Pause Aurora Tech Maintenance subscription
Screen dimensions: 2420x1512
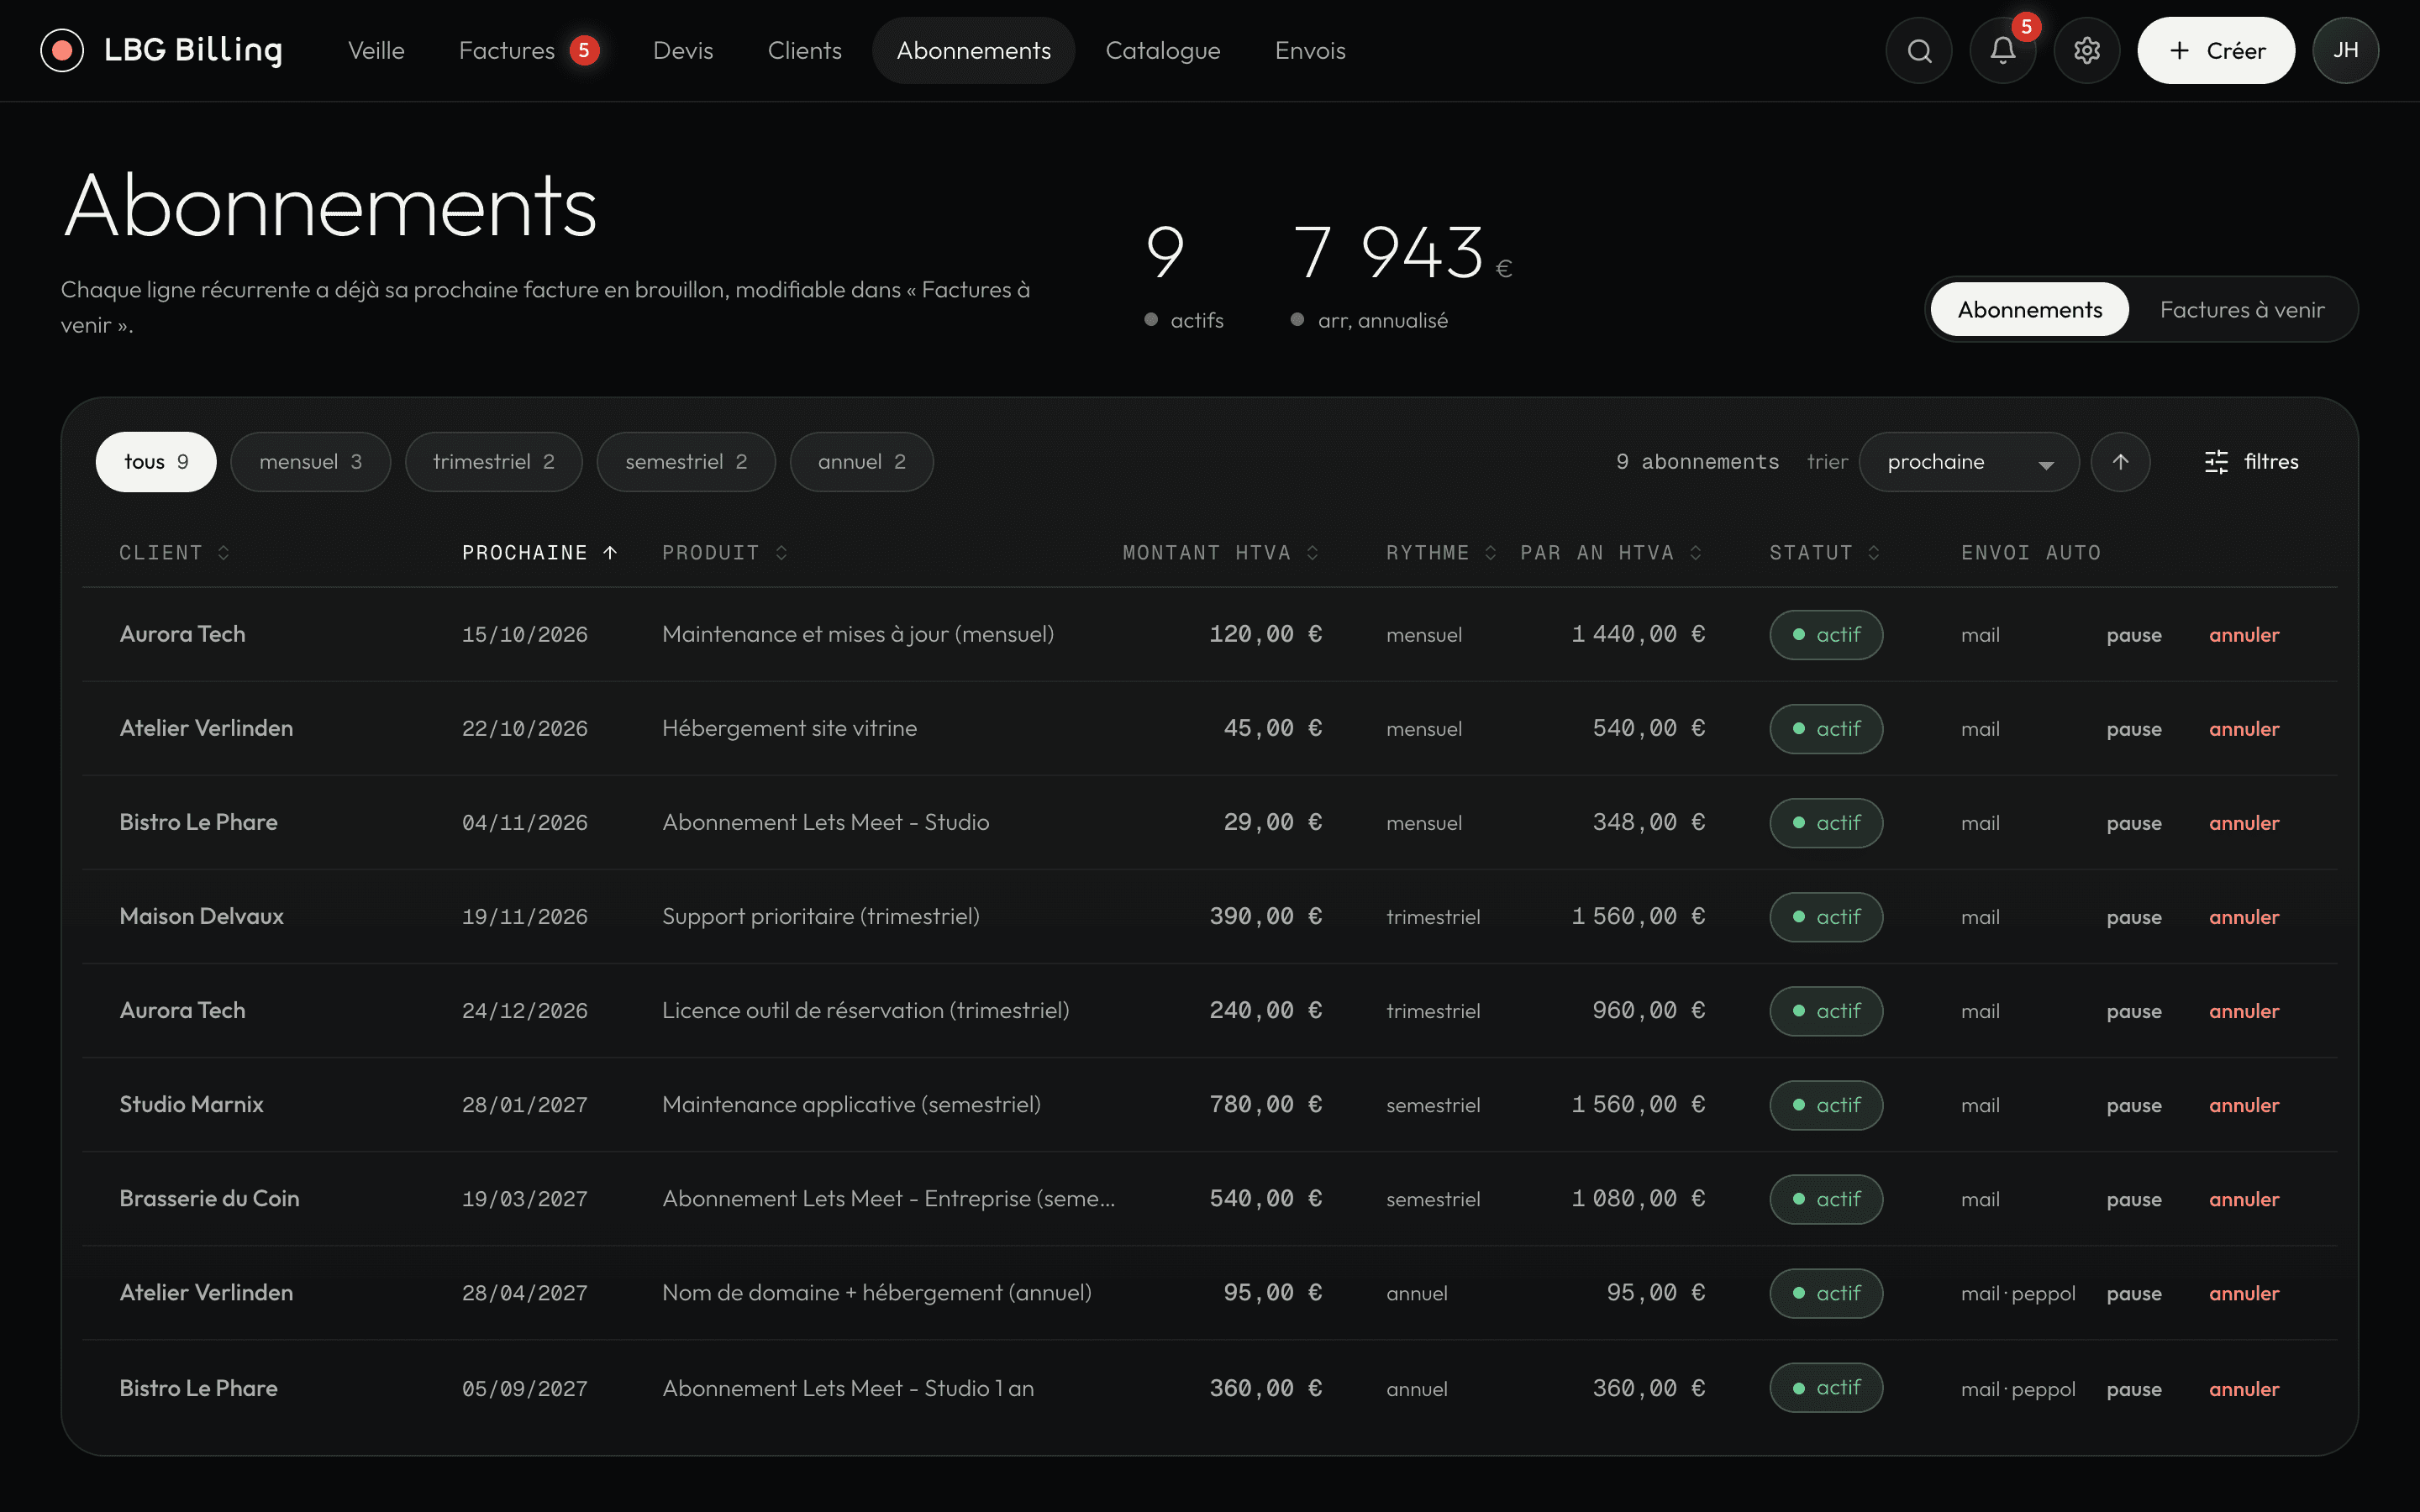tap(2134, 634)
